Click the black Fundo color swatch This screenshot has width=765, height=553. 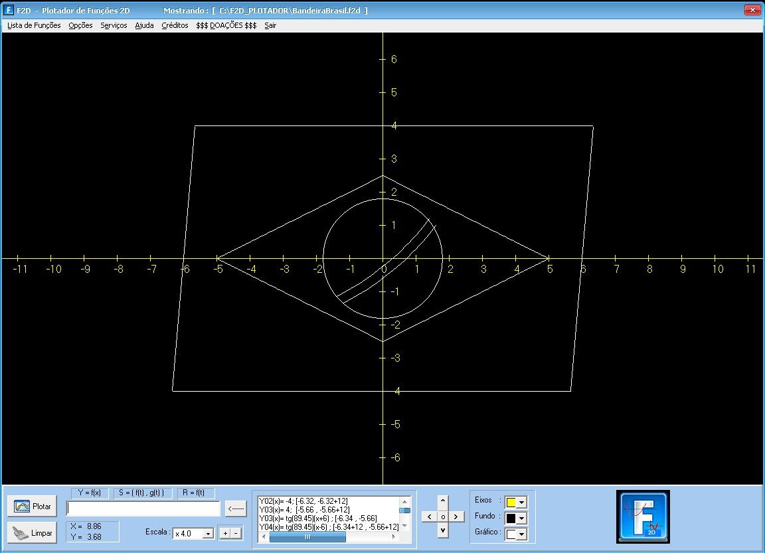point(511,518)
